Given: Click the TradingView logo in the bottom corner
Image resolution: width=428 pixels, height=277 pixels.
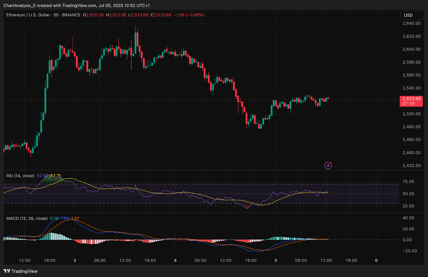Looking at the screenshot, I should point(20,271).
